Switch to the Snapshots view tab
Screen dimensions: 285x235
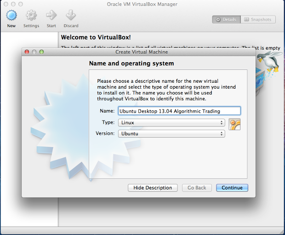coord(258,19)
